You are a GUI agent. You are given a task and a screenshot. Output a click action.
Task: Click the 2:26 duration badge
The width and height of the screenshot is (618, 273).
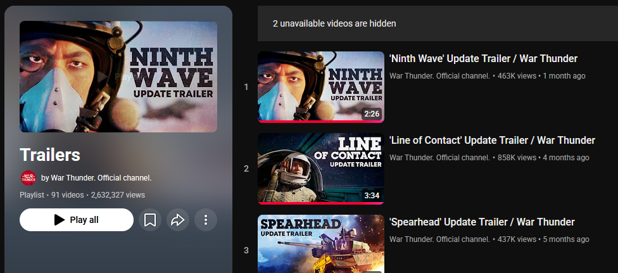[372, 114]
